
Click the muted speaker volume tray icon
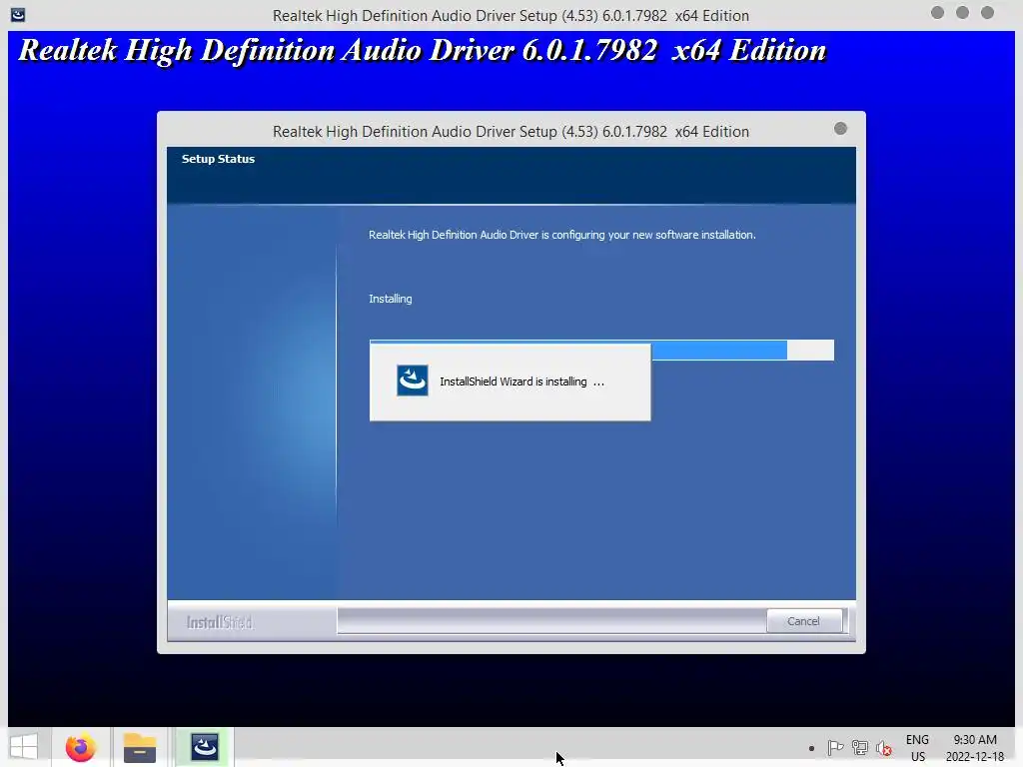[884, 748]
